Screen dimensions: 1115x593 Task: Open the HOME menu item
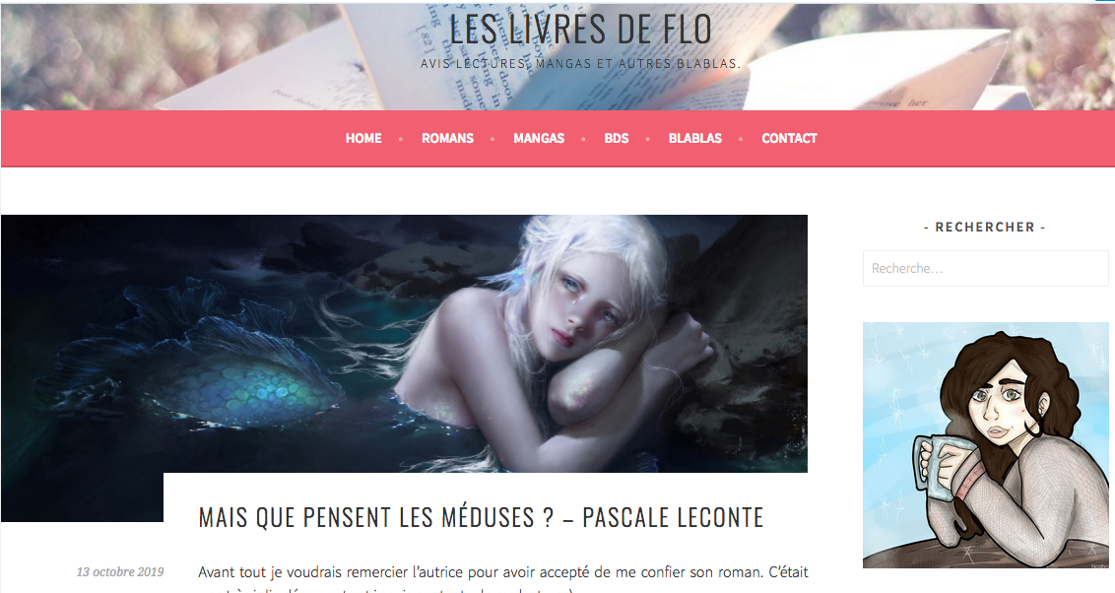tap(363, 139)
